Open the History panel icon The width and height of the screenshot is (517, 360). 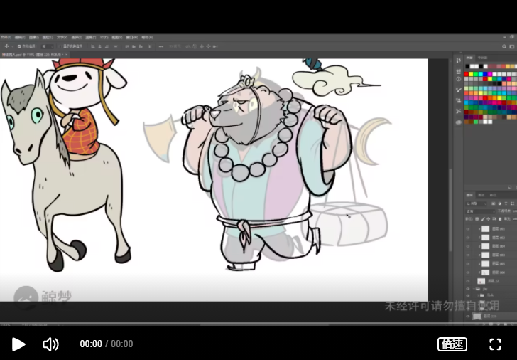coord(459,60)
